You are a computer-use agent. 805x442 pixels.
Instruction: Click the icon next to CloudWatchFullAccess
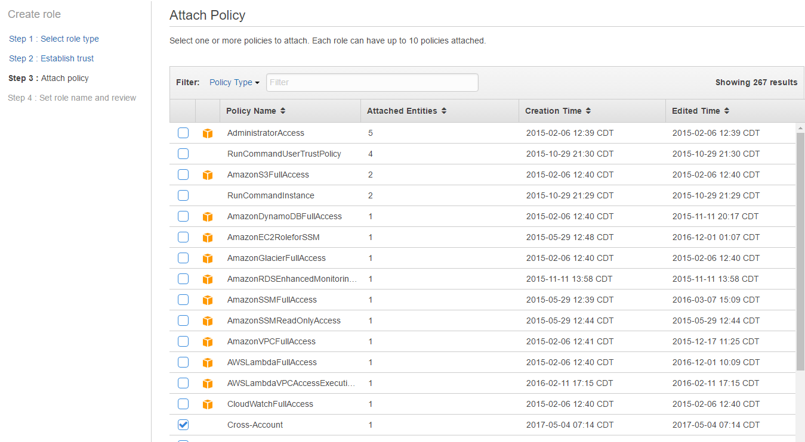[207, 404]
